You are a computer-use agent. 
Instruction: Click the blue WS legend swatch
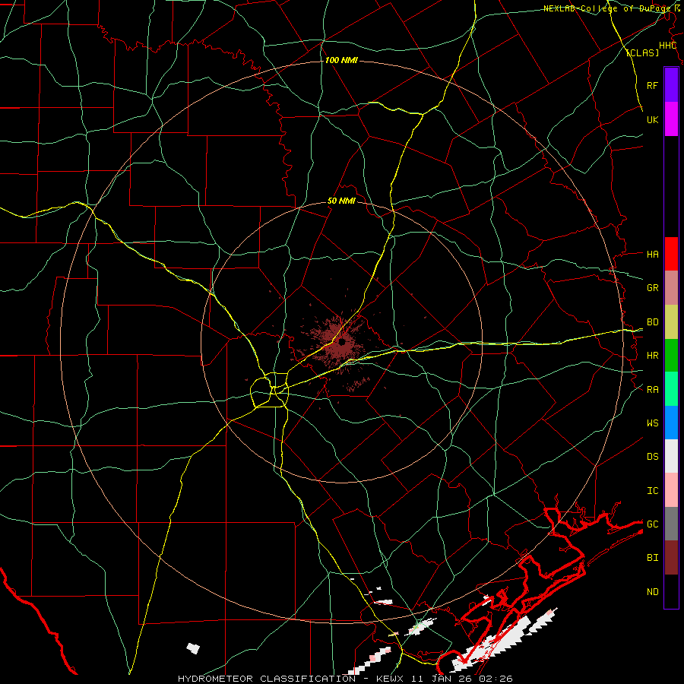pyautogui.click(x=671, y=423)
